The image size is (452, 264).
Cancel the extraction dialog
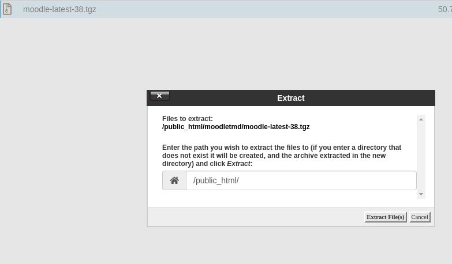tap(420, 217)
